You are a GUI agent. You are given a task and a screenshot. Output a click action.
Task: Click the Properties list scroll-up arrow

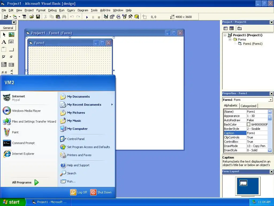tap(270, 112)
